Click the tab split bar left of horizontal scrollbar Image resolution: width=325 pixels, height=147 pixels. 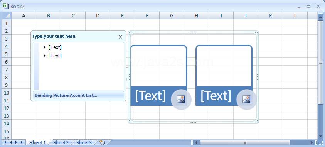192,142
